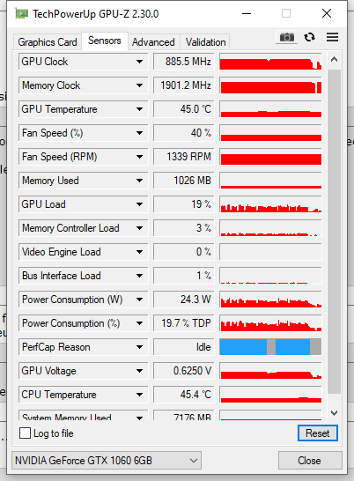Screen dimensions: 354x481
Task: Click the Reset button
Action: (x=318, y=433)
